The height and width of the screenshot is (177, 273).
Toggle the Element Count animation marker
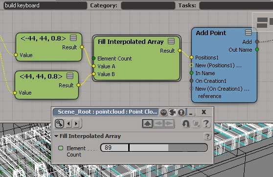(61, 148)
